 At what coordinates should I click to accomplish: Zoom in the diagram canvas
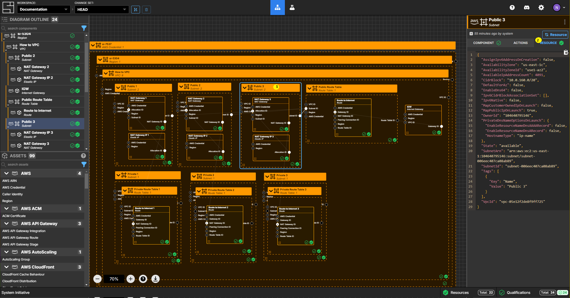click(131, 279)
